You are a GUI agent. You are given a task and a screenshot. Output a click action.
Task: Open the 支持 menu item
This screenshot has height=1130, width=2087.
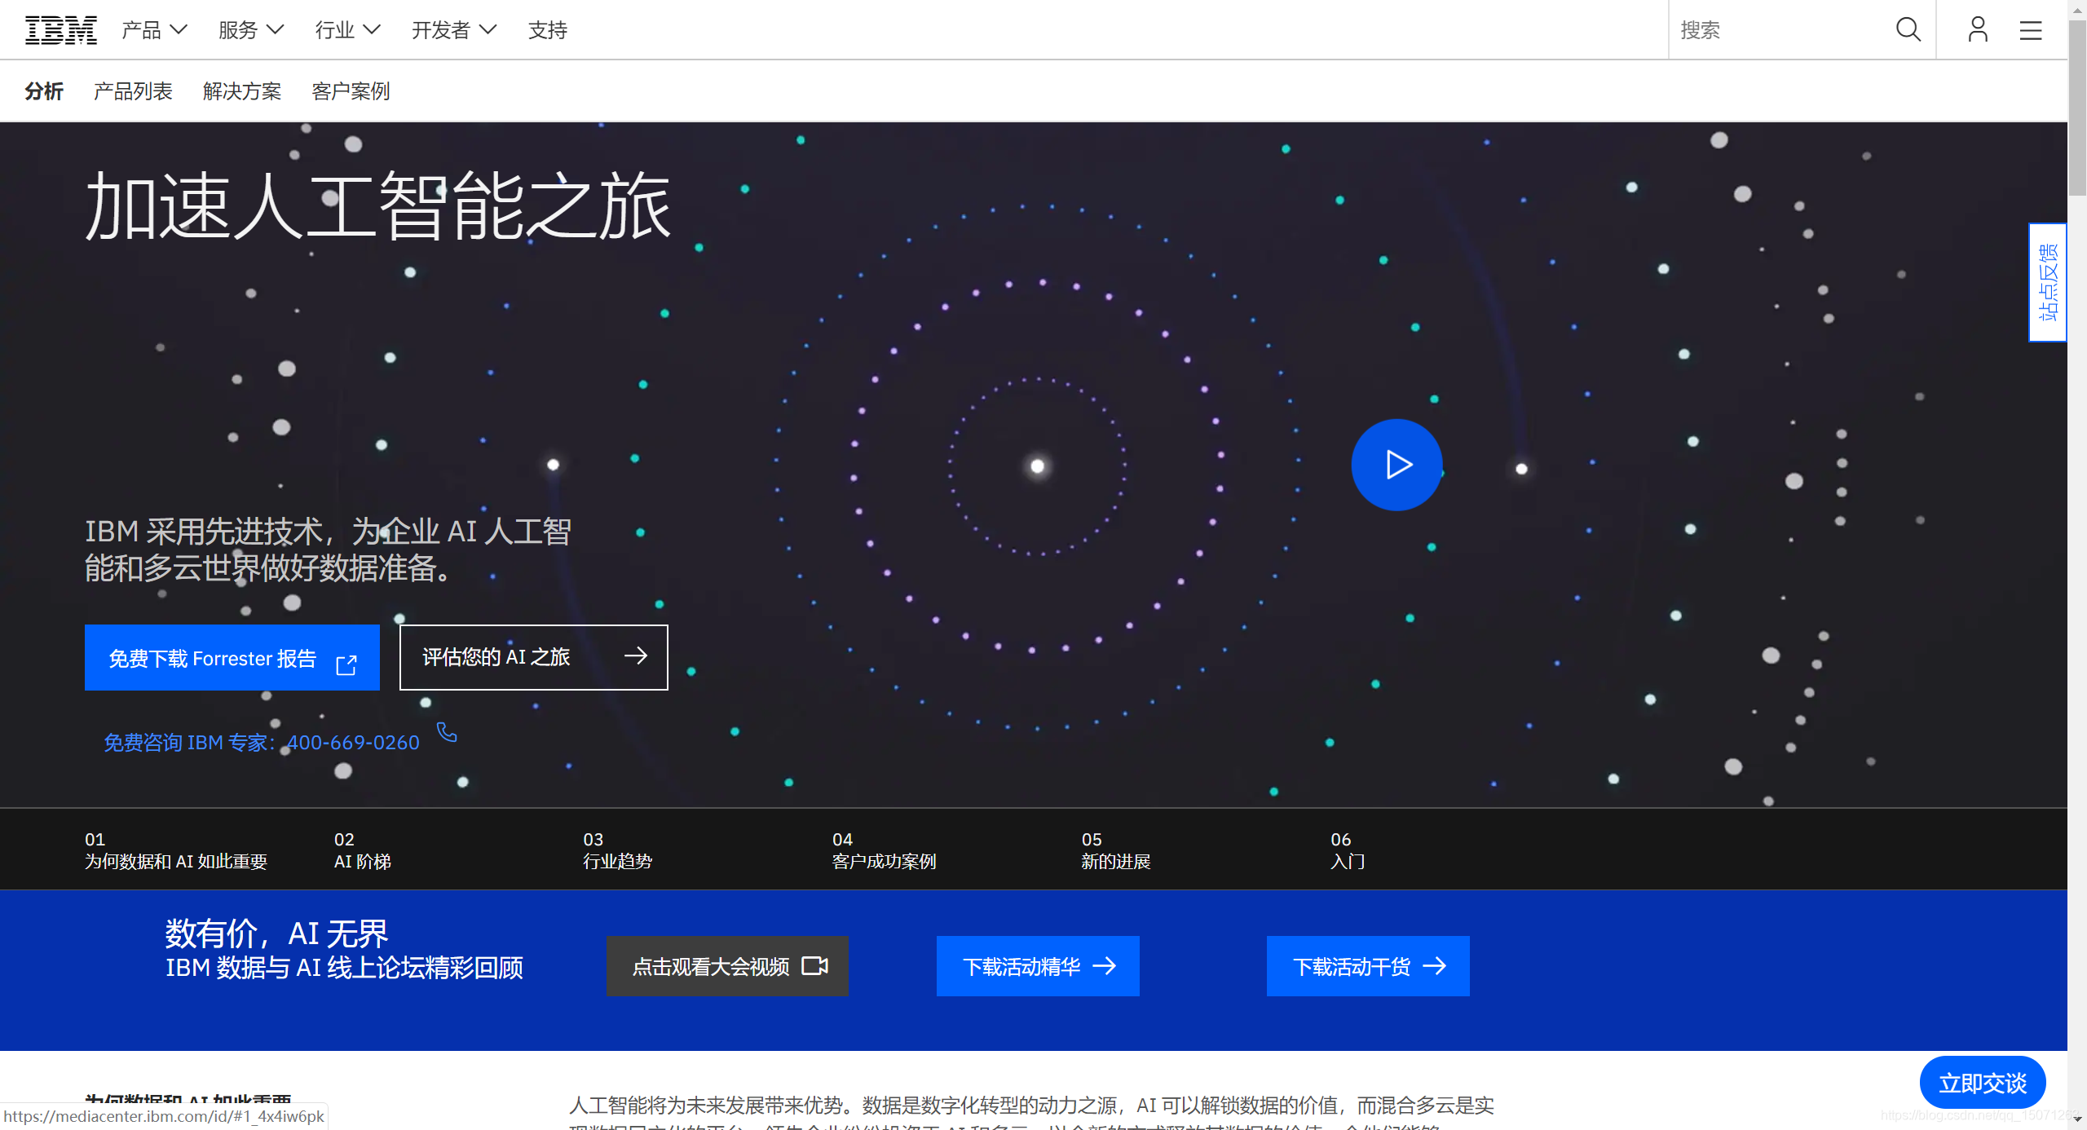tap(548, 30)
